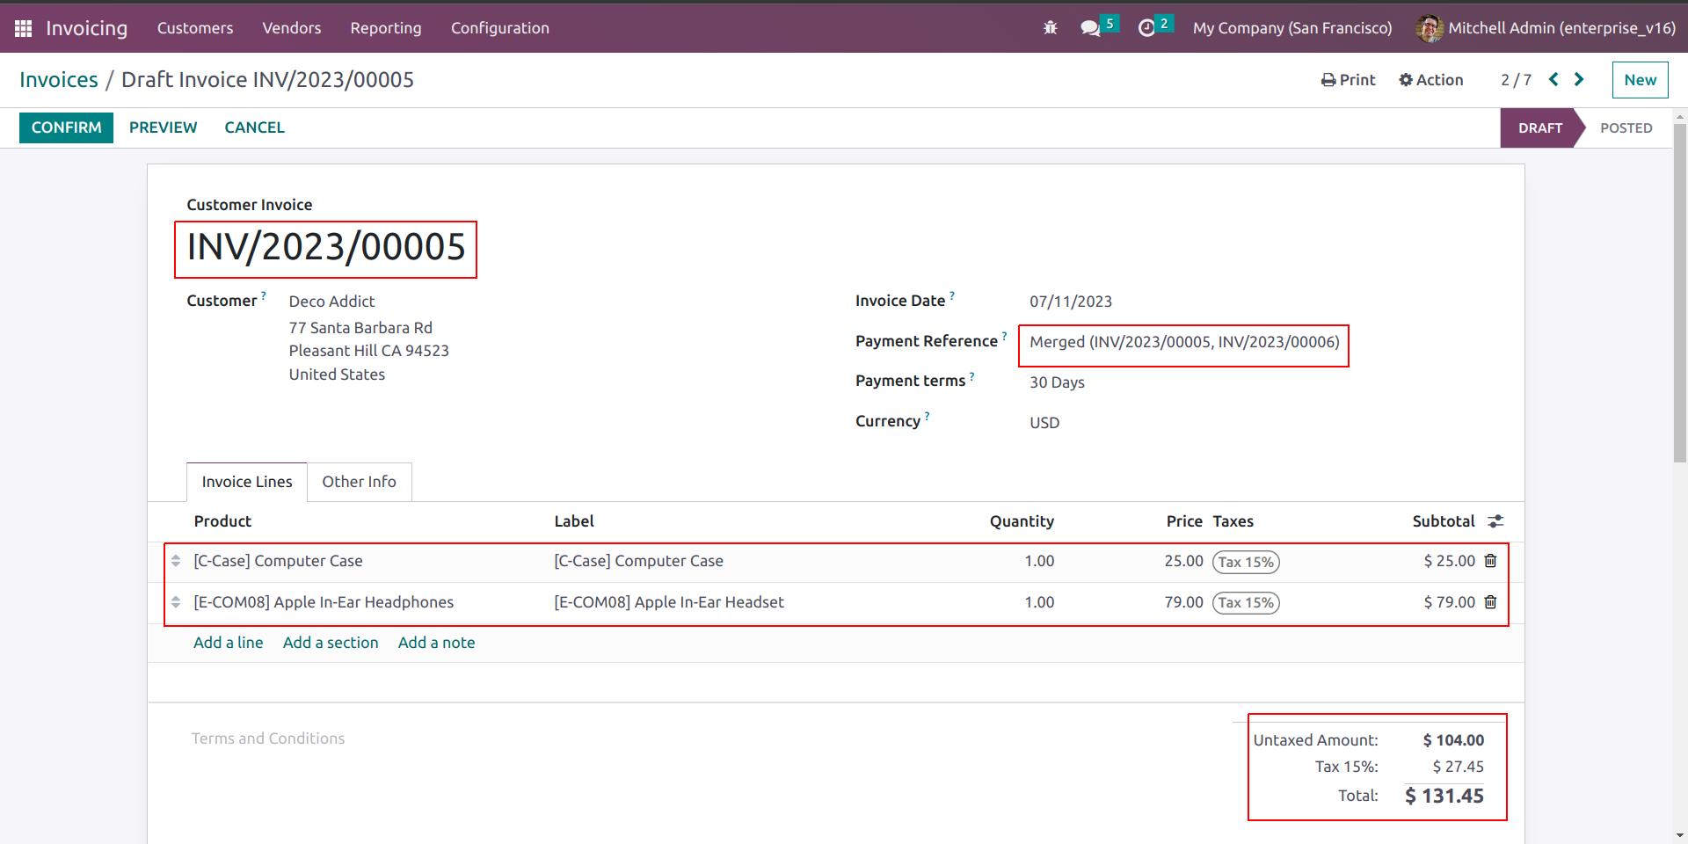The width and height of the screenshot is (1688, 844).
Task: Open column options toggle in table header
Action: pos(1495,521)
